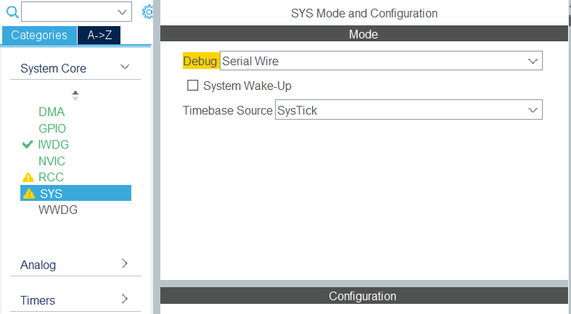Screen dimensions: 571x314
Task: Open the Debug dropdown
Action: click(381, 61)
